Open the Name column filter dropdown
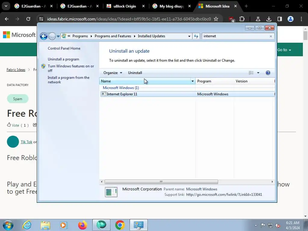Viewport: 308px width, 231px height. (193, 81)
